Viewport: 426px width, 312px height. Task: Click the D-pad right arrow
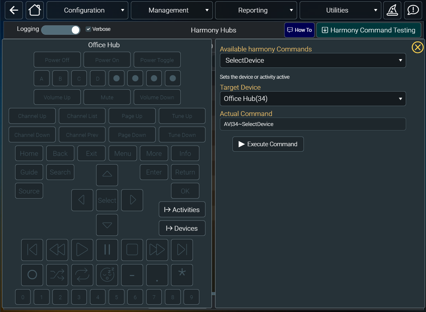pyautogui.click(x=132, y=200)
